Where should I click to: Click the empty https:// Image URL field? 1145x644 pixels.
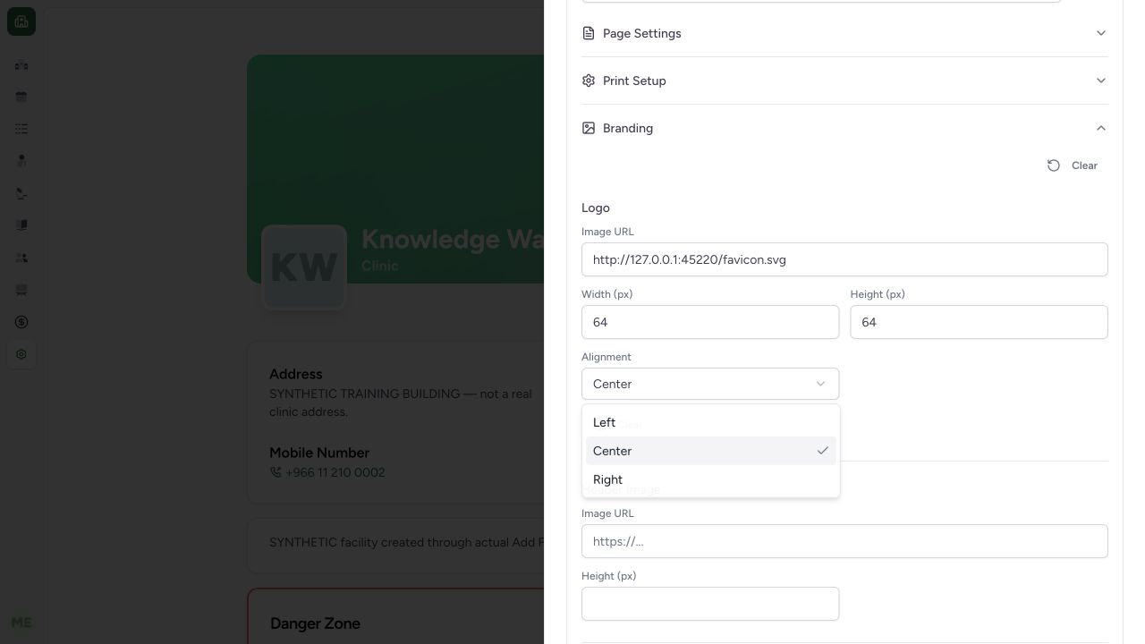coord(844,541)
